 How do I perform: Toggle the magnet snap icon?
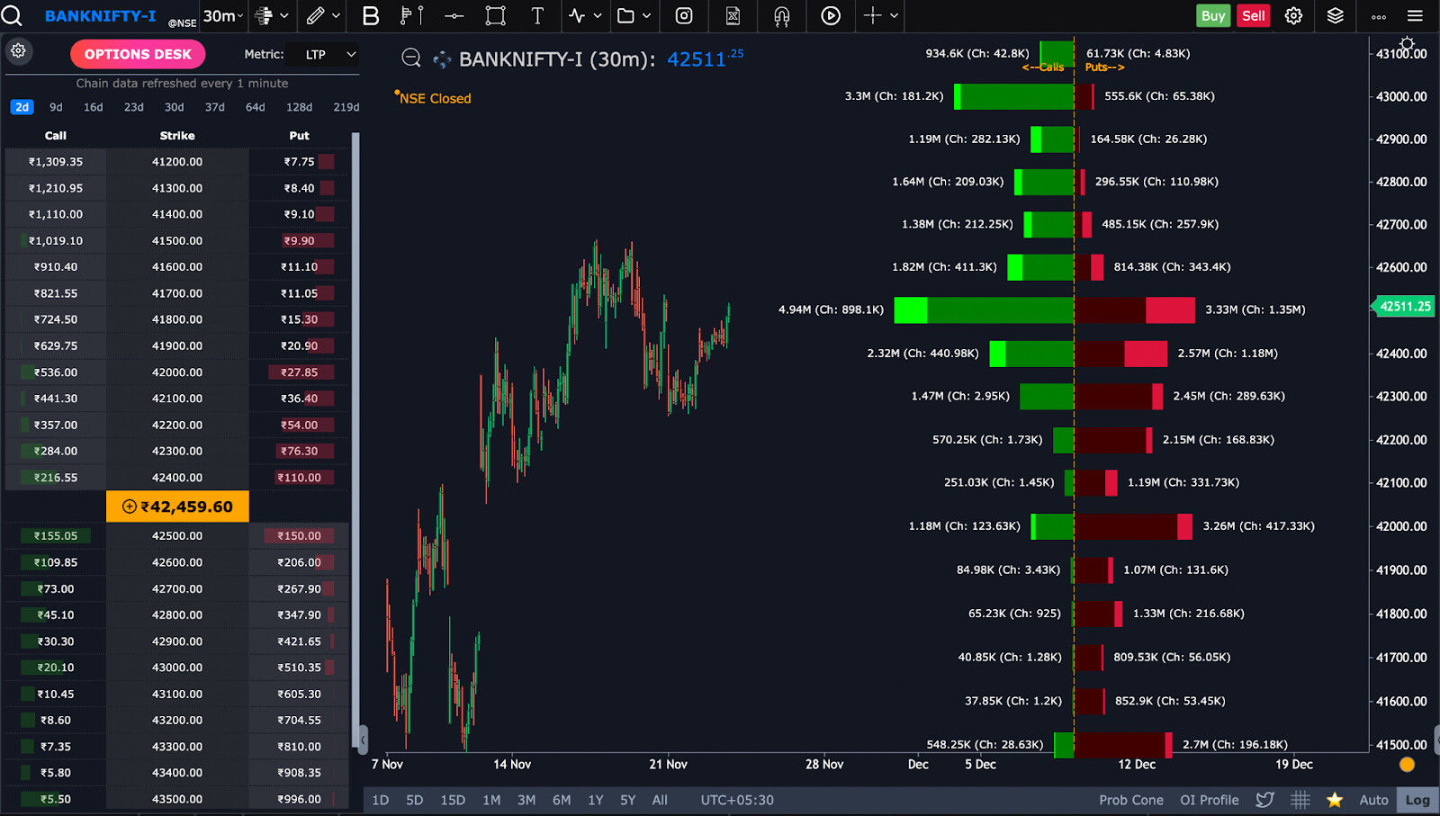pos(782,15)
